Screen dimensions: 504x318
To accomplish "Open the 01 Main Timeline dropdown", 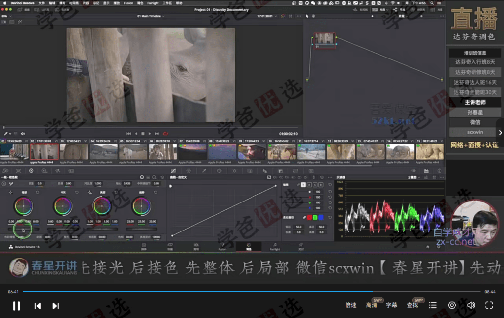I will [x=151, y=16].
